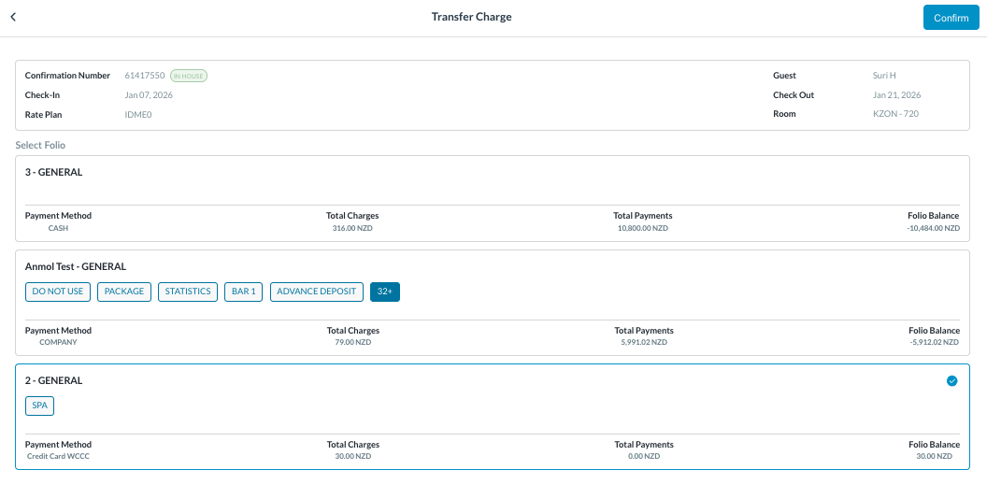Click the guest name Suri H
The image size is (987, 484).
click(x=884, y=76)
